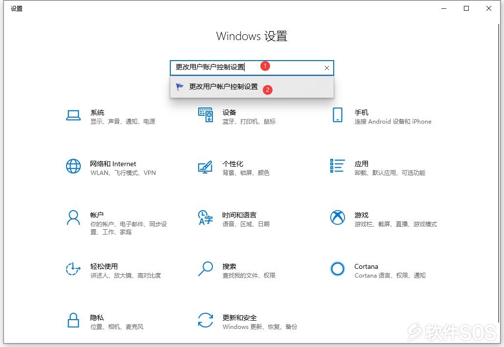Maximize the 设置 window
Image resolution: width=504 pixels, height=347 pixels.
click(466, 9)
